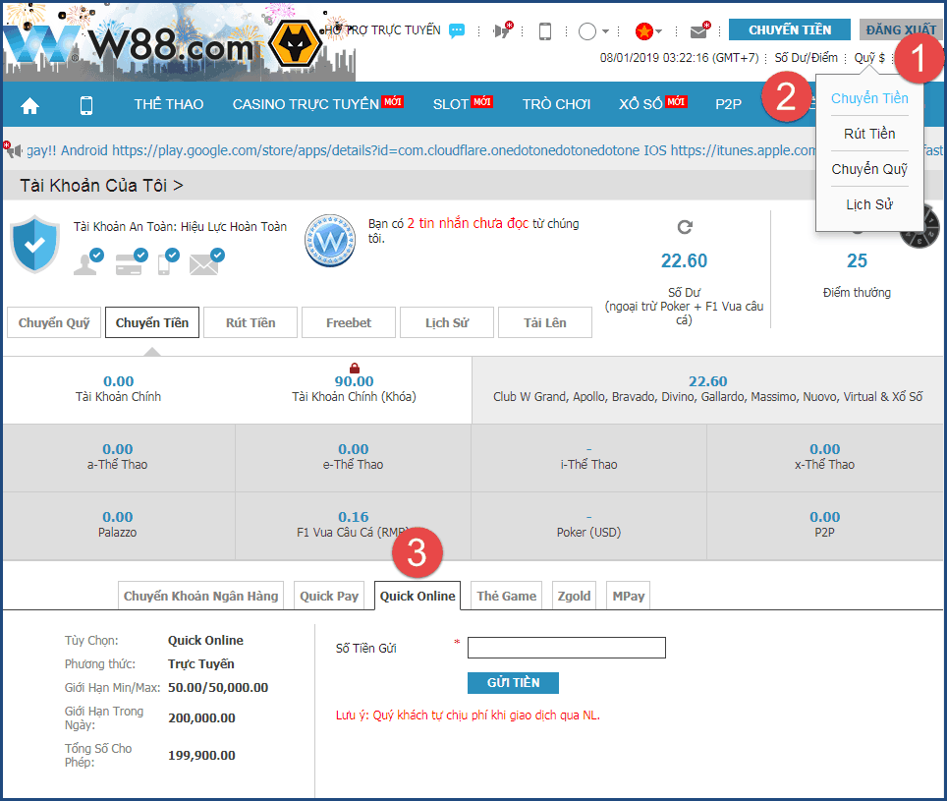This screenshot has height=801, width=947.
Task: Expand the circle options dropdown in header
Action: click(x=593, y=30)
